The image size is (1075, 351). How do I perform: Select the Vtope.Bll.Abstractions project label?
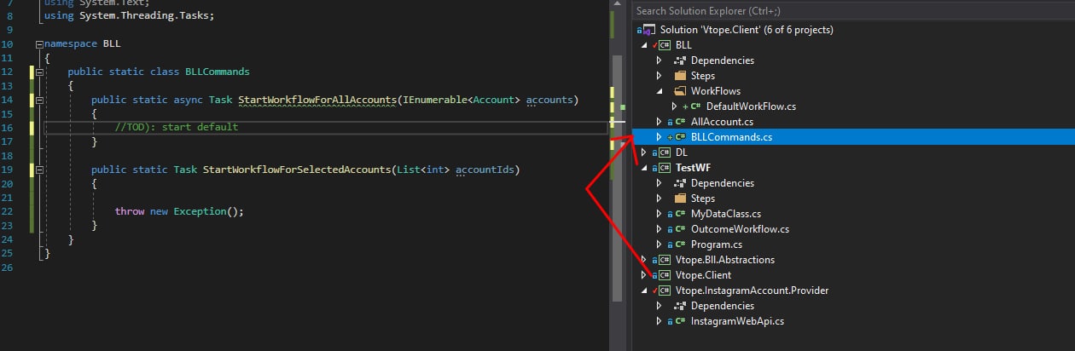click(724, 260)
